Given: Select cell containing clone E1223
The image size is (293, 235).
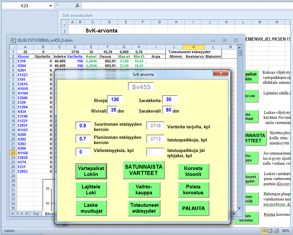Looking at the screenshot, I should coord(25,75).
